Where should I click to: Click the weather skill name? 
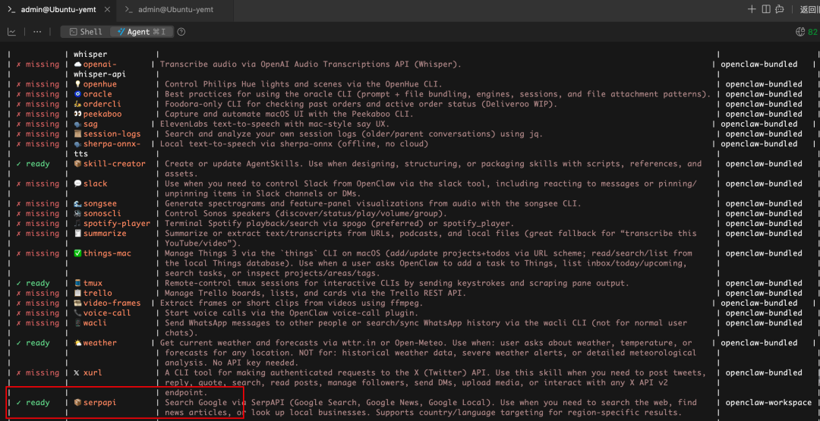(x=99, y=343)
